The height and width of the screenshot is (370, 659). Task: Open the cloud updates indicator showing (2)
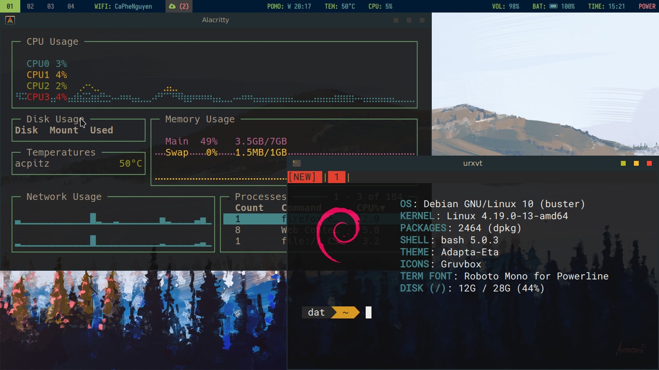pos(178,6)
